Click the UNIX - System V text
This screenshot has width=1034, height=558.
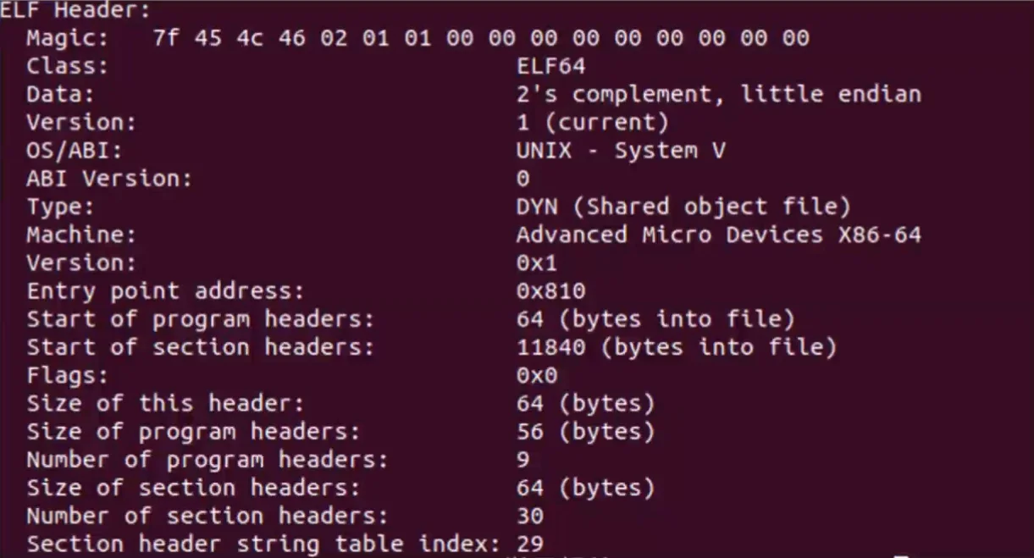click(620, 151)
